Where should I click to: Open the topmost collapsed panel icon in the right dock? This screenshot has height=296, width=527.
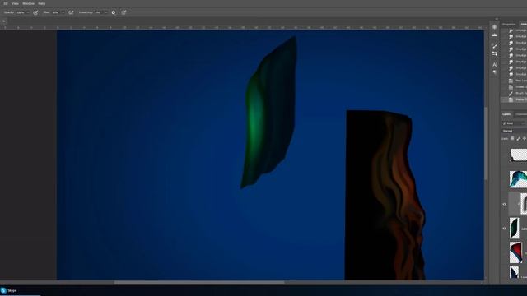pos(494,27)
